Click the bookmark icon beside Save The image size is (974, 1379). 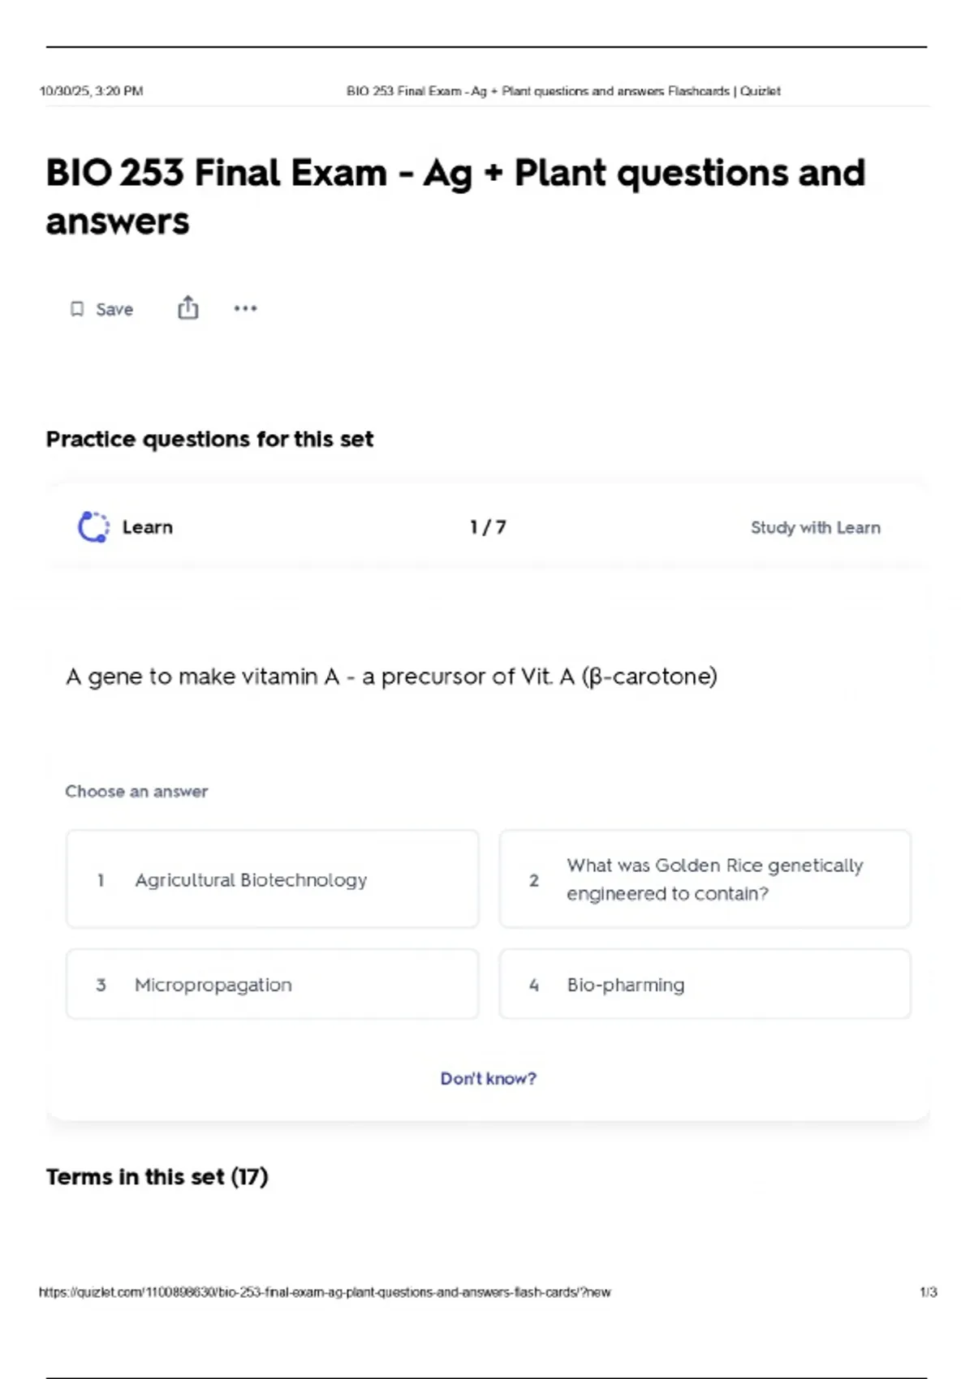click(x=77, y=309)
